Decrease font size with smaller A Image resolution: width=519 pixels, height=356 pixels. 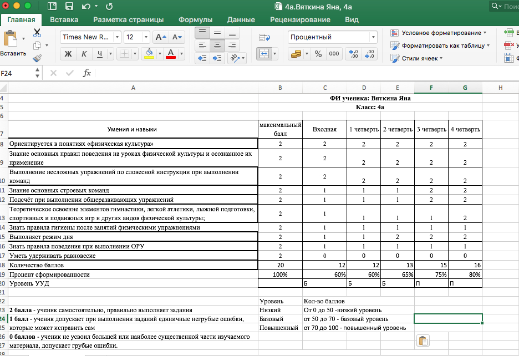(x=177, y=37)
